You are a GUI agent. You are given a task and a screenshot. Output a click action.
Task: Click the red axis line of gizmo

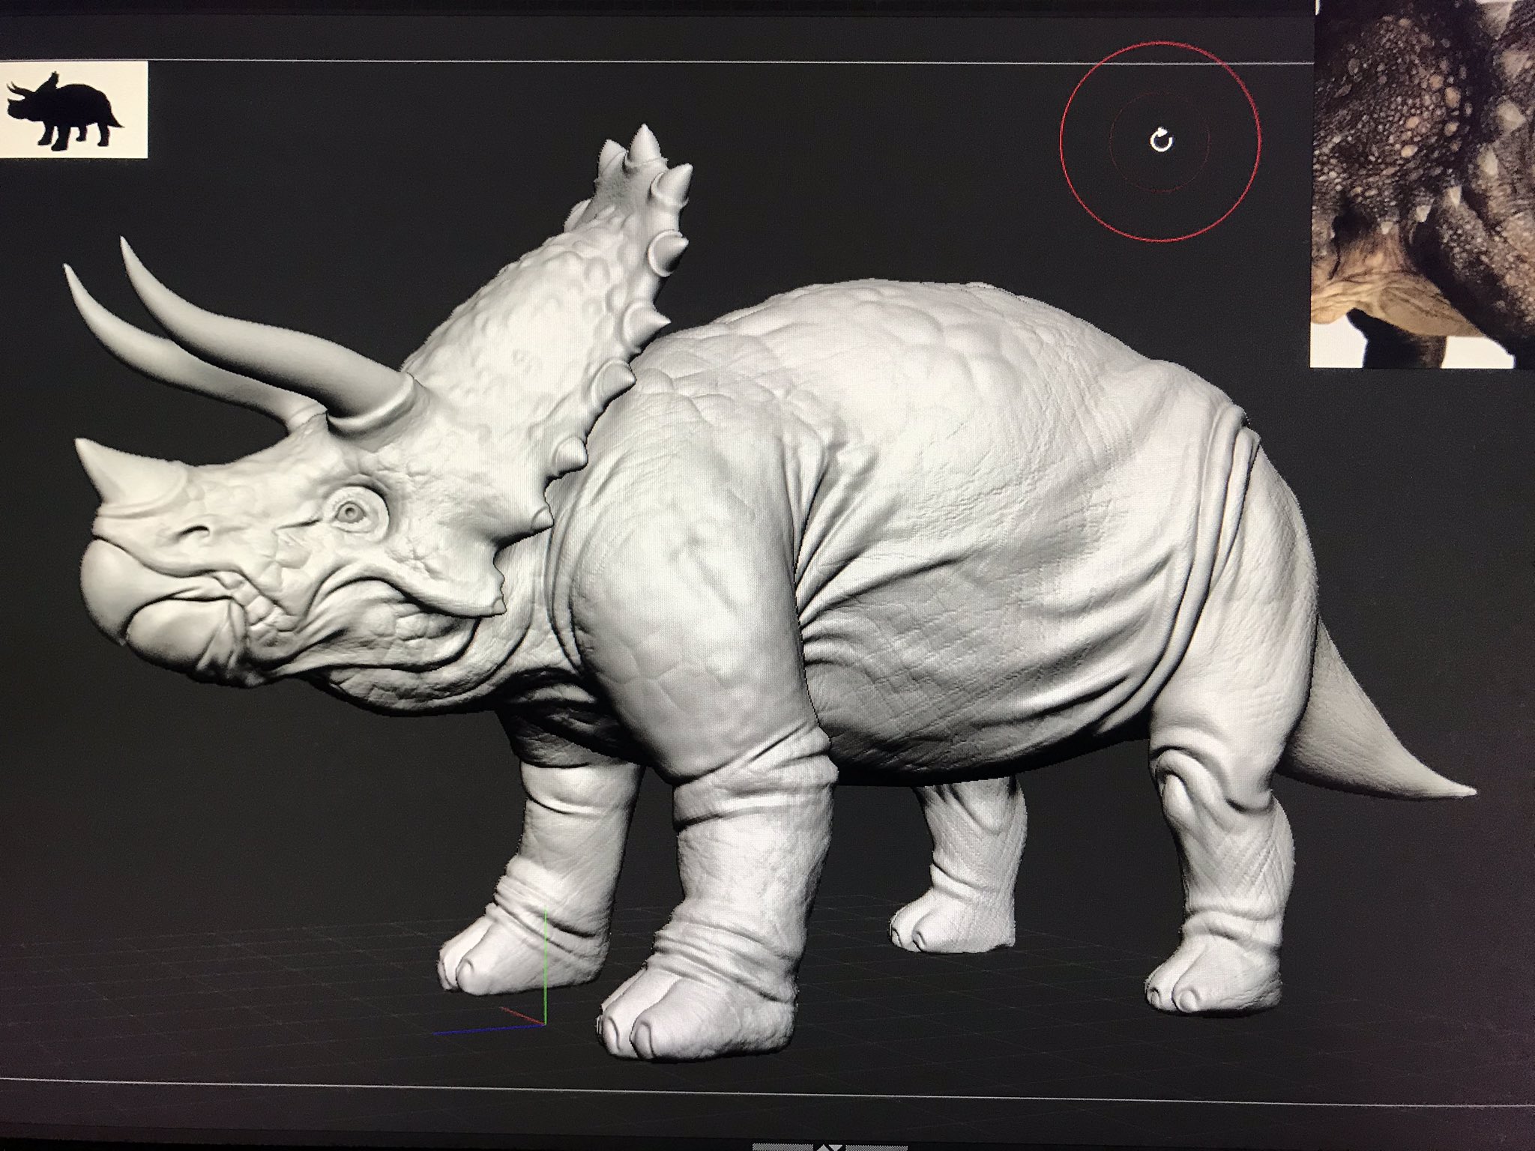(x=522, y=1016)
